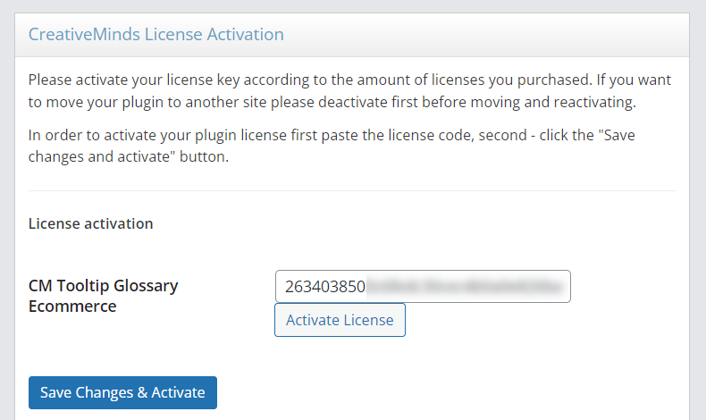Select the 'License activation' section label
Image resolution: width=706 pixels, height=420 pixels.
click(x=90, y=223)
